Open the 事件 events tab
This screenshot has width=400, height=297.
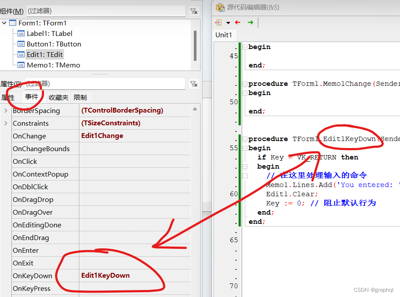point(32,97)
